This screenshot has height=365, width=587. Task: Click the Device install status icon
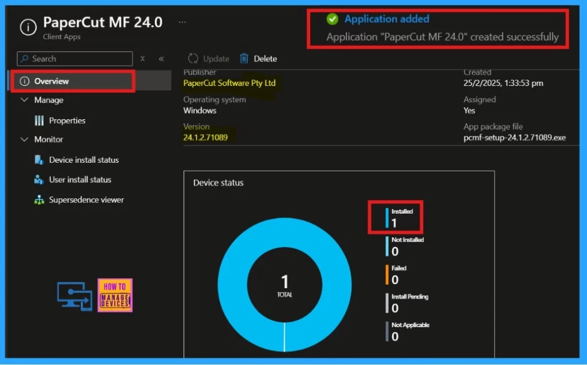39,160
